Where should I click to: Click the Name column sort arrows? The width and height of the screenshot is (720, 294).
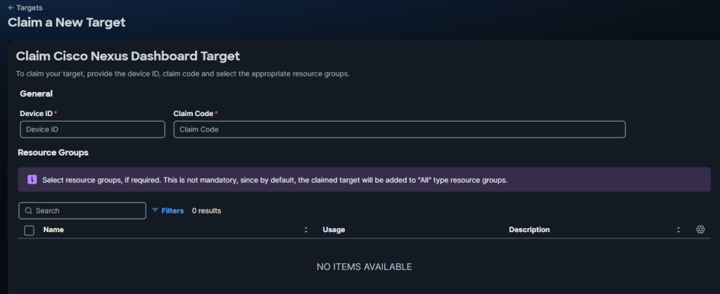[306, 230]
